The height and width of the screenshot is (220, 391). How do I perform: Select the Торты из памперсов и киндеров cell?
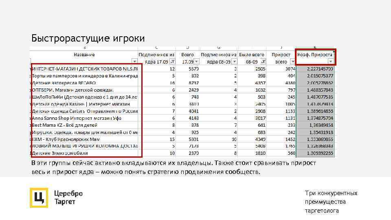(84, 76)
